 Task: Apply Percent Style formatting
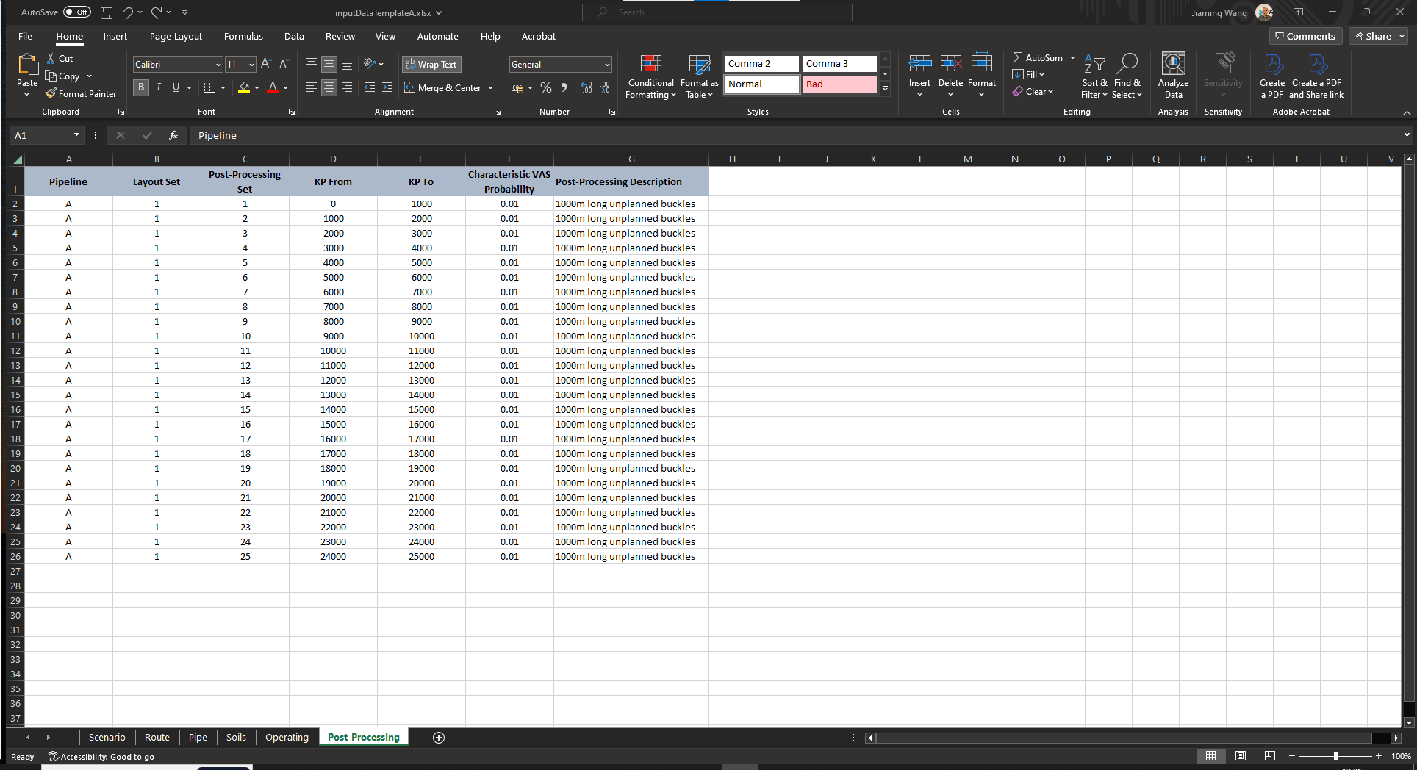546,87
